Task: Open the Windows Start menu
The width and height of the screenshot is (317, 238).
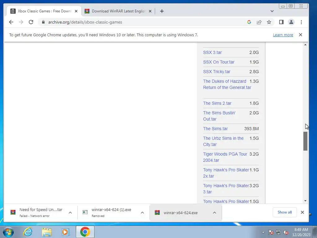Action: tap(8, 232)
